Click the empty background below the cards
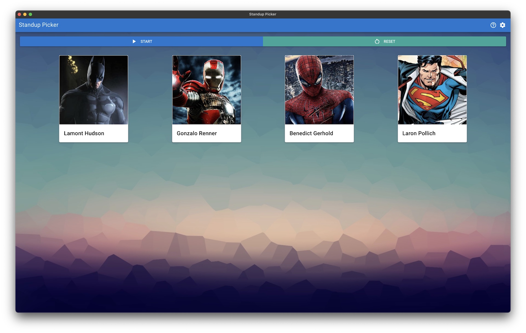This screenshot has width=526, height=333. click(263, 219)
